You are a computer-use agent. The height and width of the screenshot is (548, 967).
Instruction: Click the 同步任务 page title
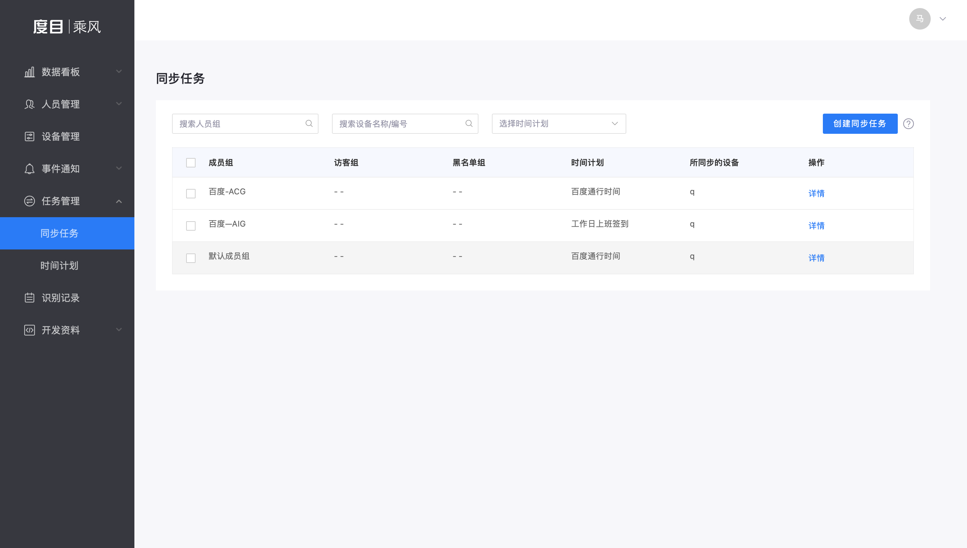pyautogui.click(x=180, y=78)
